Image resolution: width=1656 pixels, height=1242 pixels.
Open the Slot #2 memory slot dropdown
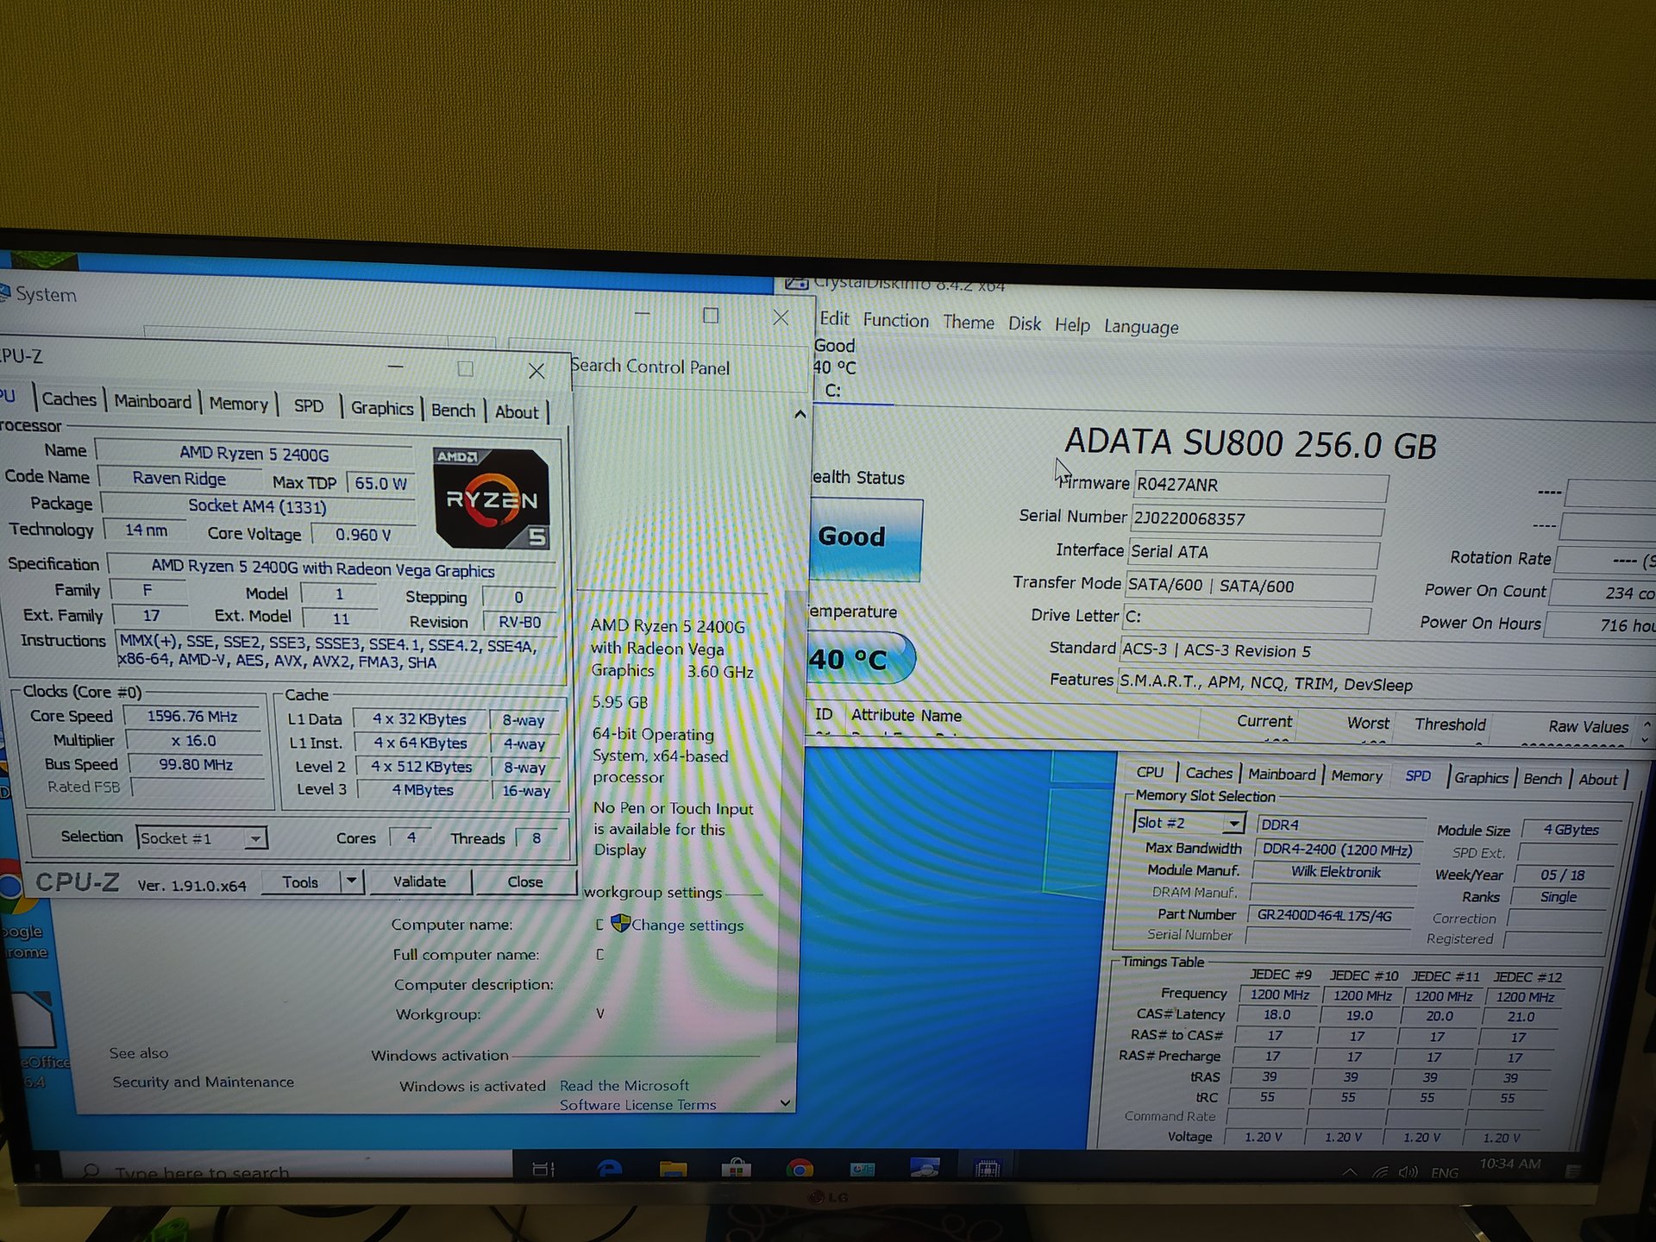[x=1189, y=823]
